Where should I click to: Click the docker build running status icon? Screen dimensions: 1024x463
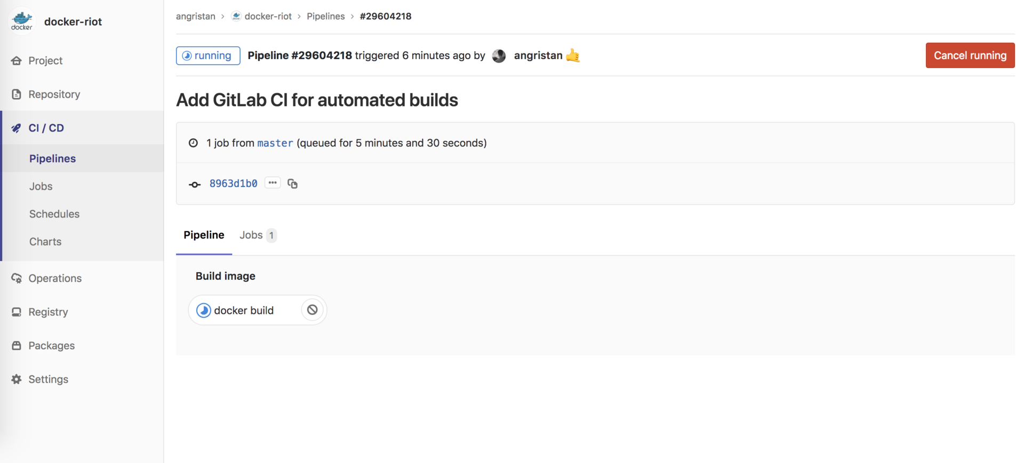203,310
